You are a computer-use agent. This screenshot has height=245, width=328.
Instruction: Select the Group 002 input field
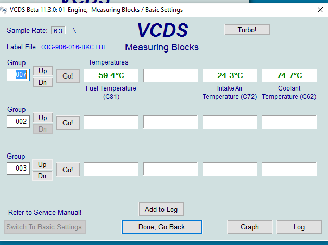click(18, 122)
